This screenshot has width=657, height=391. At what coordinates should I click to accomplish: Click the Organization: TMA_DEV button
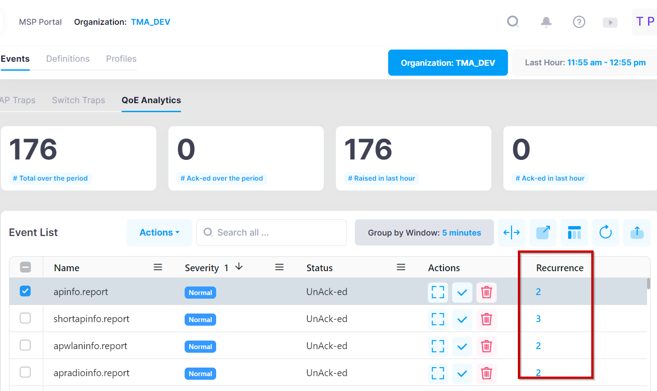448,63
